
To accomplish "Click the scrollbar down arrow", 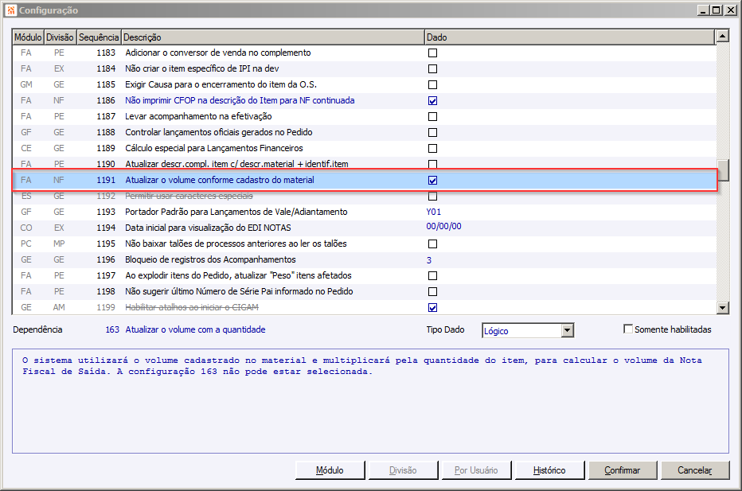I will (x=722, y=308).
